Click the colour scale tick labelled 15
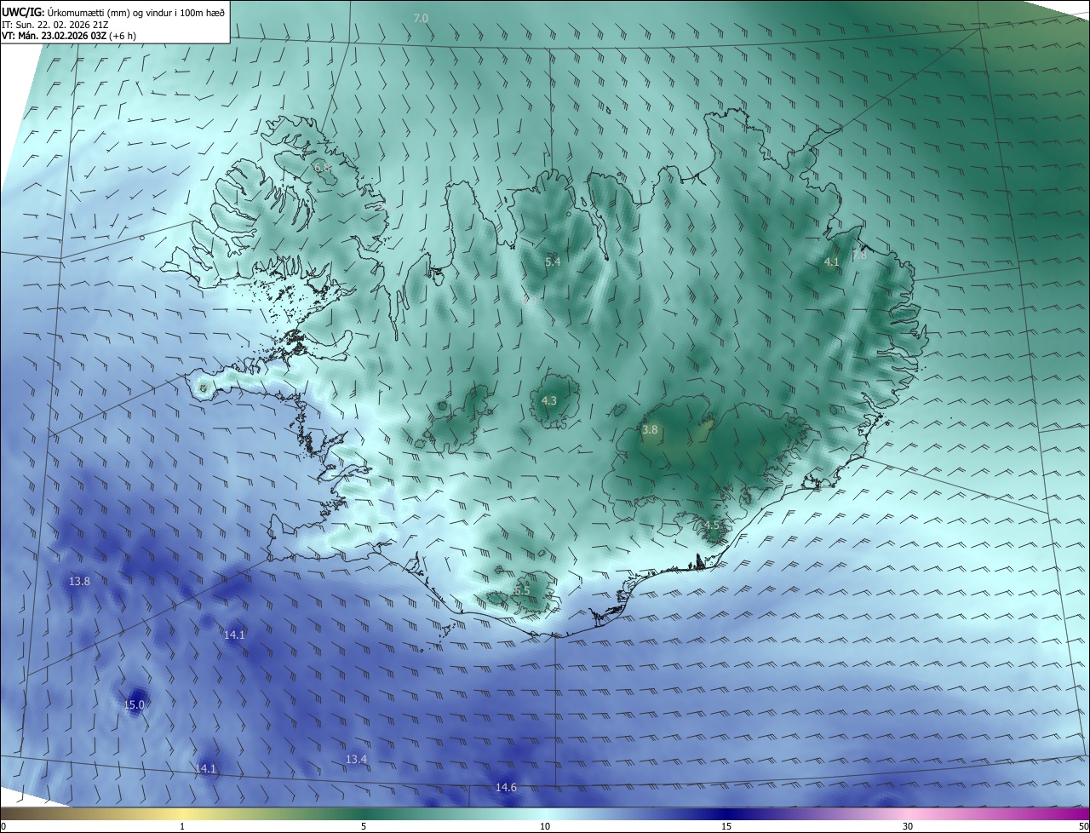Viewport: 1090px width, 833px height. click(726, 826)
